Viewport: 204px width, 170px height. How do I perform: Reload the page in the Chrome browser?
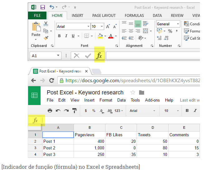point(51,81)
